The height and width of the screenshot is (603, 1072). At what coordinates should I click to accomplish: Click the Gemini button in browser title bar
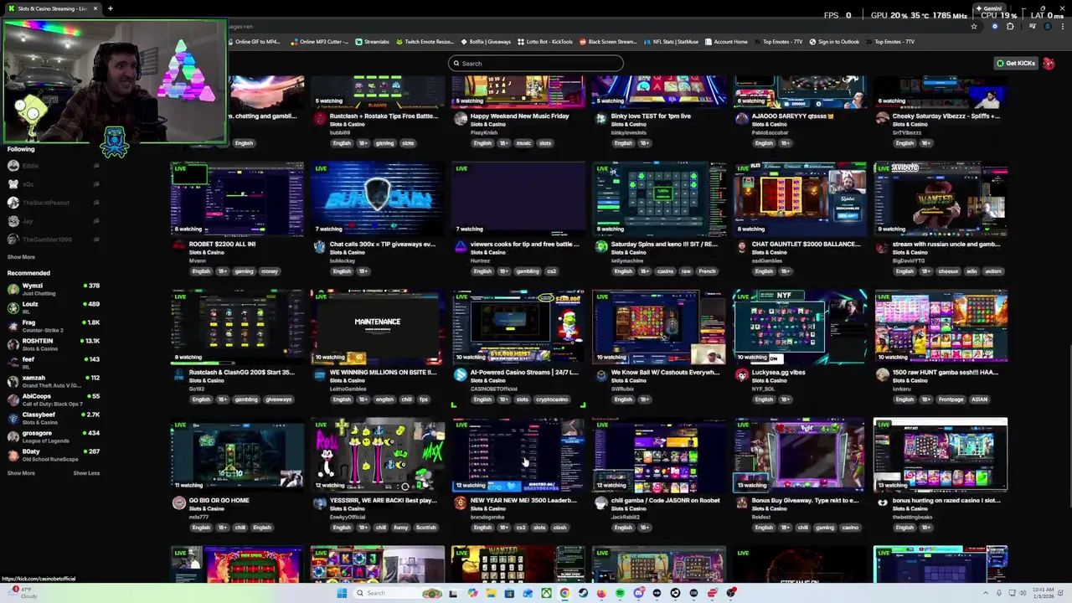989,8
